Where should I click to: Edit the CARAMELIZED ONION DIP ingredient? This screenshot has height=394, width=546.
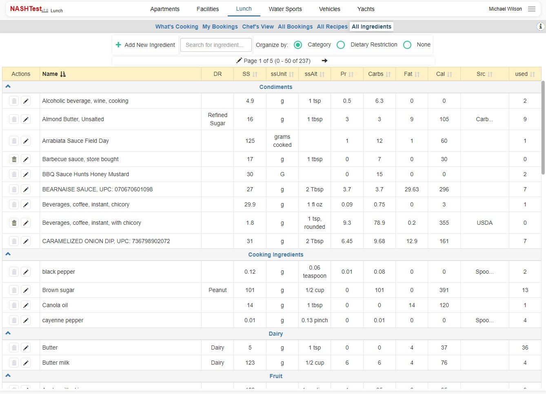[x=26, y=241]
